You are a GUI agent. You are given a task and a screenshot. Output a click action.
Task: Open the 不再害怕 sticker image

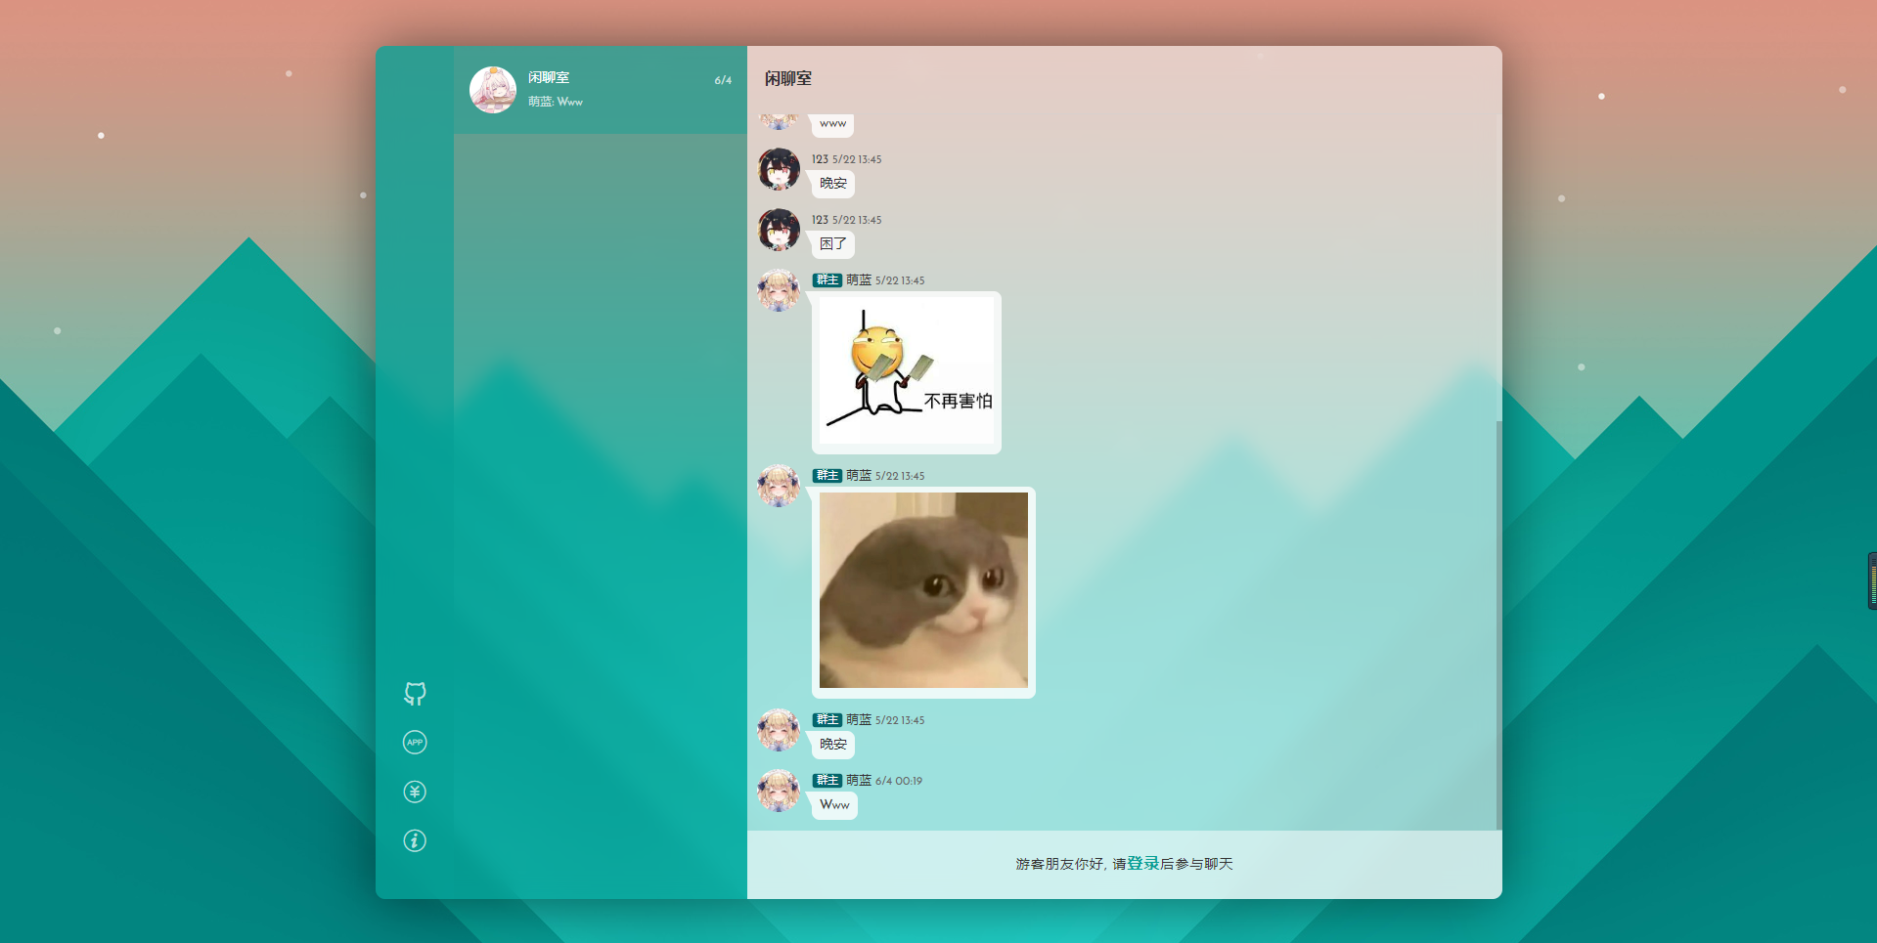click(x=907, y=371)
